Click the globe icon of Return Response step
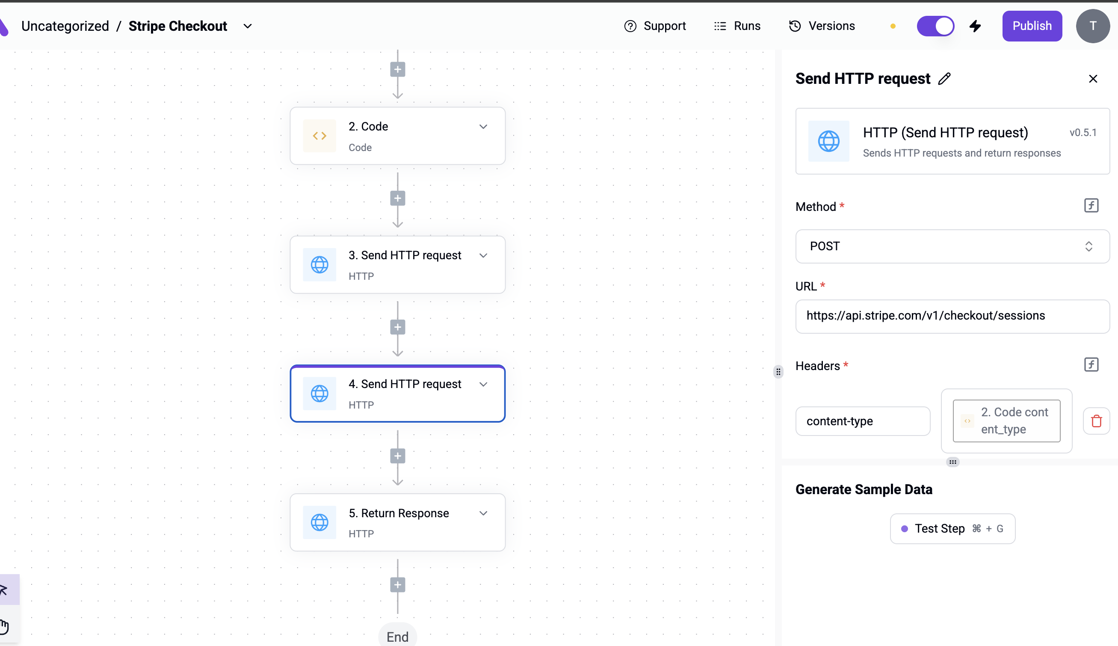Screen dimensions: 1118x646 tap(319, 522)
